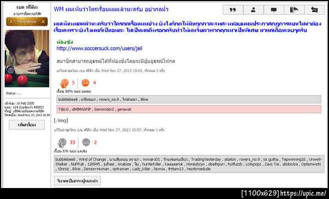Click the speech bubble message icon button

tap(274, 10)
